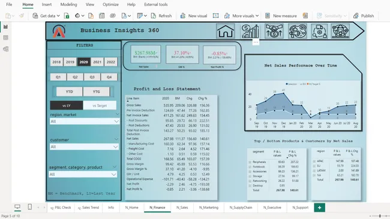Choose the vs Target comparison
Screen dimensions: 390x219
(x=100, y=105)
